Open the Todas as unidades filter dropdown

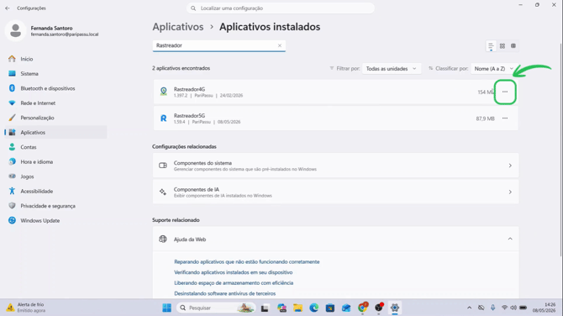coord(391,69)
